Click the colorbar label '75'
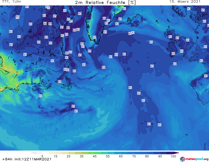Viewport: 209px width, 162px height. pos(134,156)
